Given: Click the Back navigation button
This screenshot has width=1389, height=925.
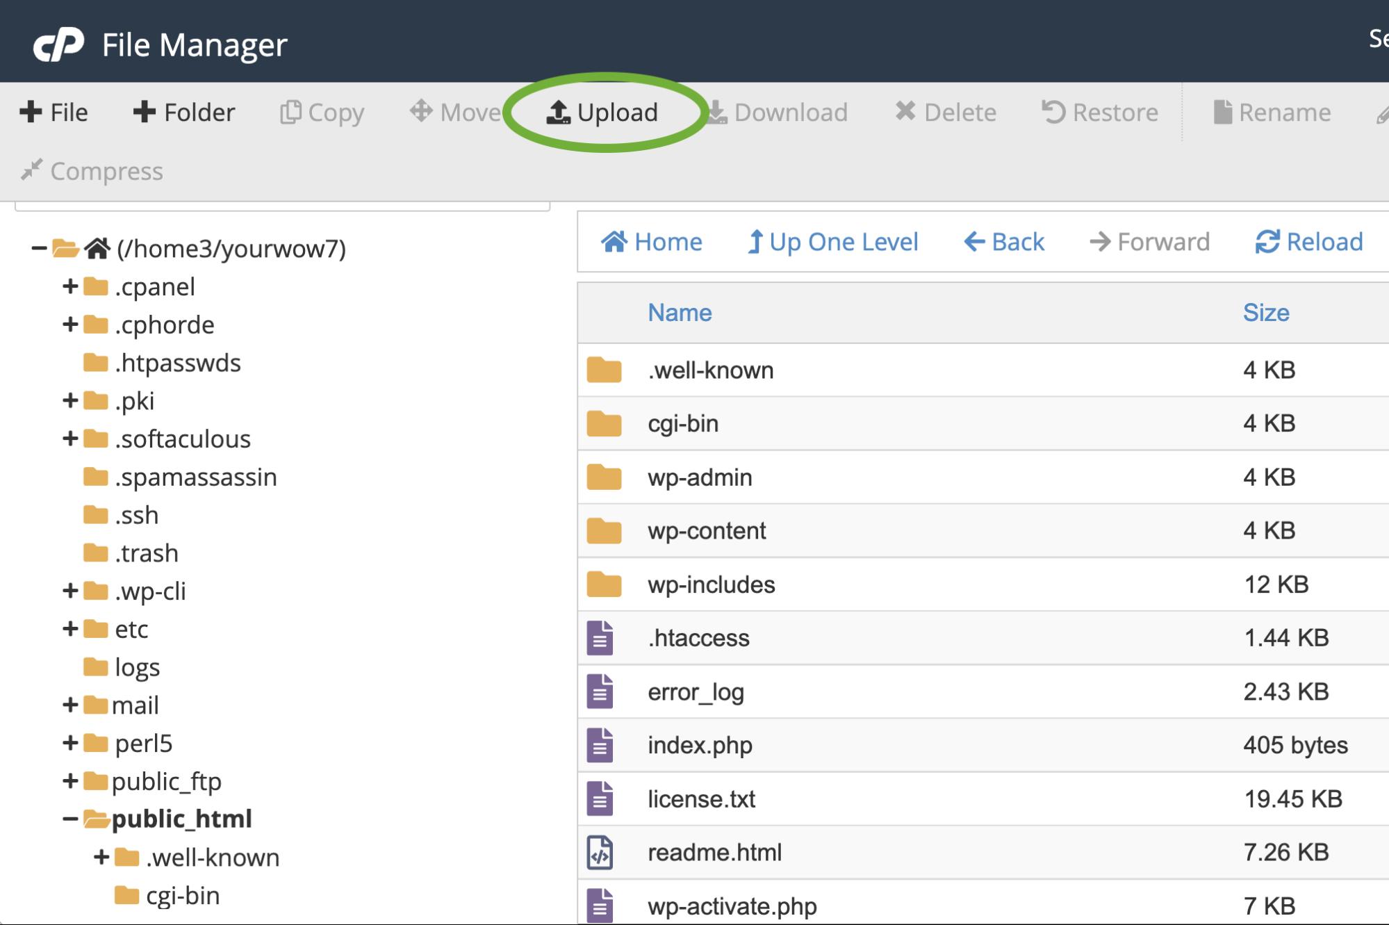Looking at the screenshot, I should [1003, 240].
